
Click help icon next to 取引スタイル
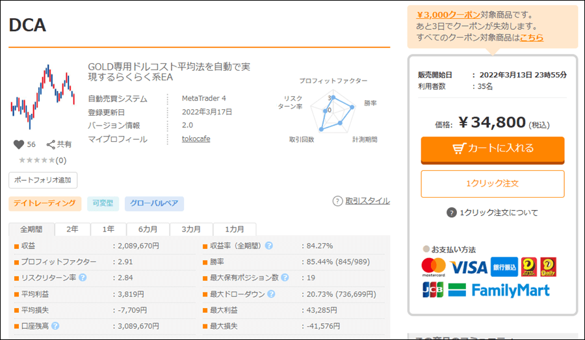coord(337,201)
